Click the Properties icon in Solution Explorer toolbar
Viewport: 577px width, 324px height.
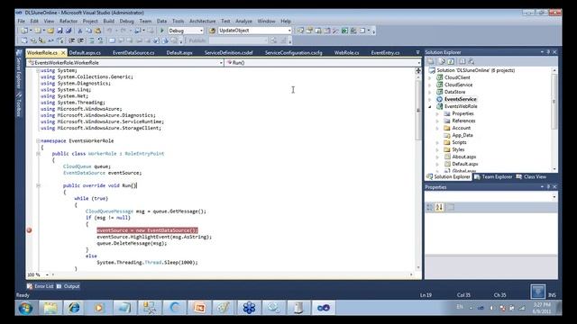click(431, 61)
